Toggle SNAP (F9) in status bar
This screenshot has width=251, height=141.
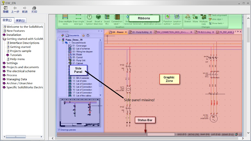[205, 134]
